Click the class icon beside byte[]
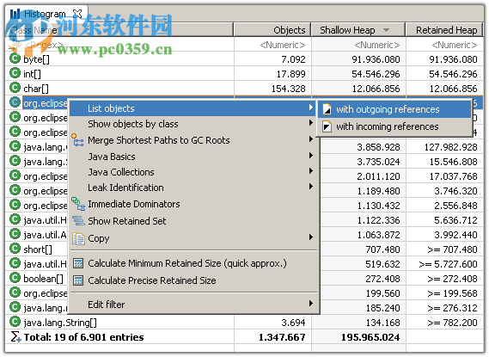The width and height of the screenshot is (489, 357). pyautogui.click(x=15, y=58)
